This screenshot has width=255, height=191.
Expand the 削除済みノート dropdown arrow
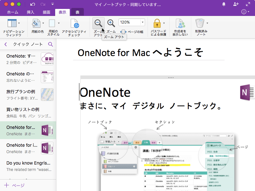[207, 23]
